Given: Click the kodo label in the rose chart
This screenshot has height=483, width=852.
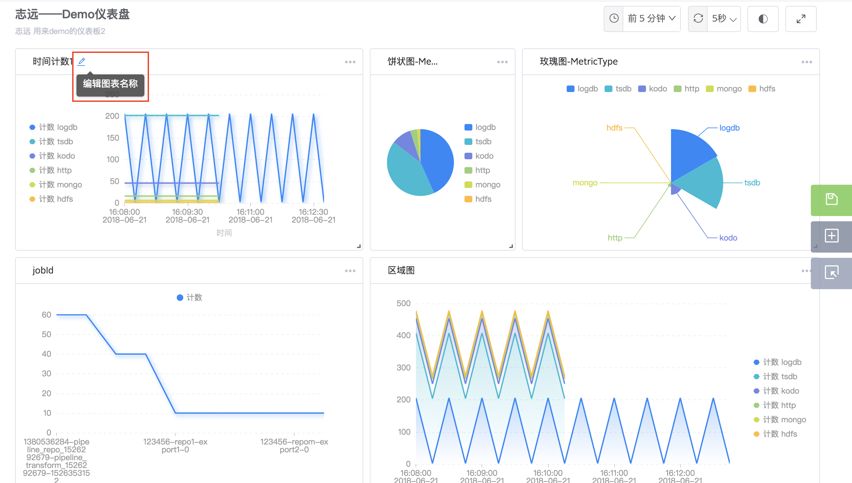Looking at the screenshot, I should coord(728,238).
